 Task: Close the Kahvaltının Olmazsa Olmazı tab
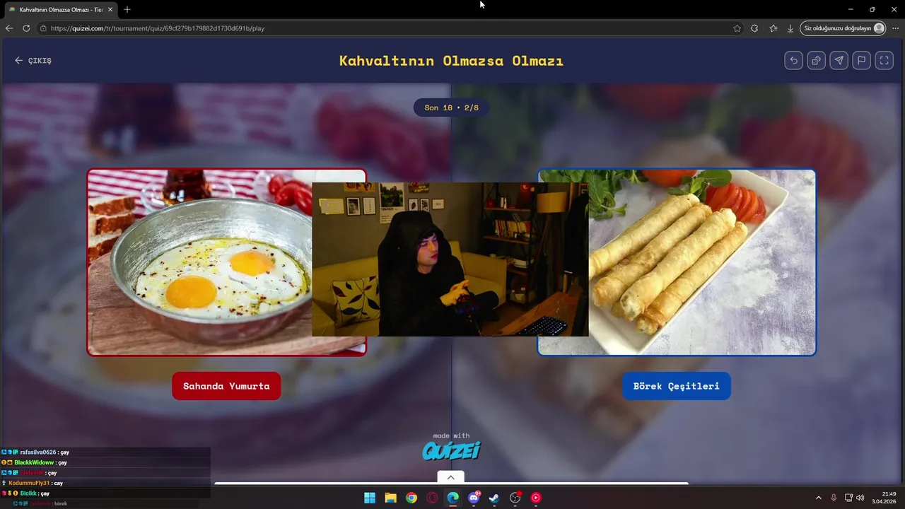point(110,10)
